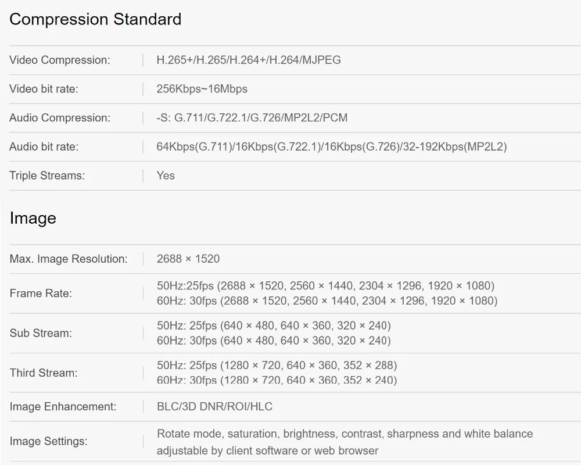This screenshot has height=465, width=581.
Task: Click the BLC/3D DNR/ROI/HLC value
Action: point(214,407)
